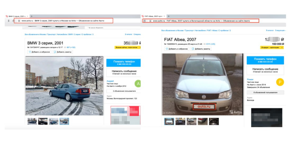Open the 'Albea' breadcrumb link
Screen dimensions: 291x145
(x=215, y=31)
